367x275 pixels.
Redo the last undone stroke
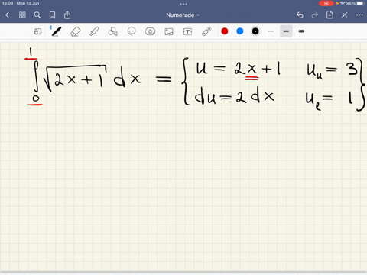click(315, 15)
